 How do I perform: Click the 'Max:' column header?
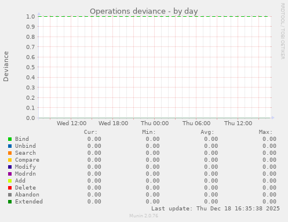click(x=265, y=132)
